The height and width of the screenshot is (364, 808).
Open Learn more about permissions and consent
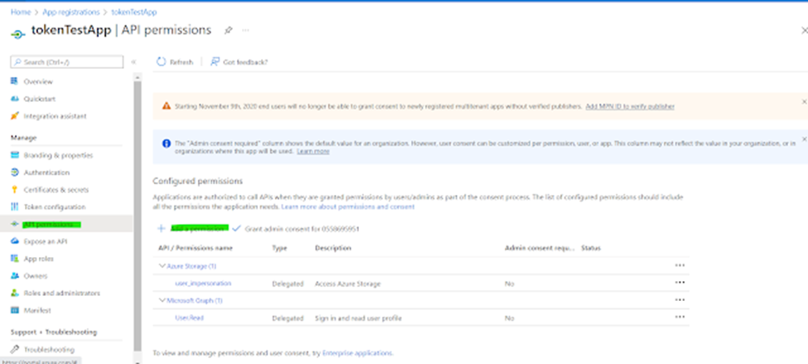(348, 206)
